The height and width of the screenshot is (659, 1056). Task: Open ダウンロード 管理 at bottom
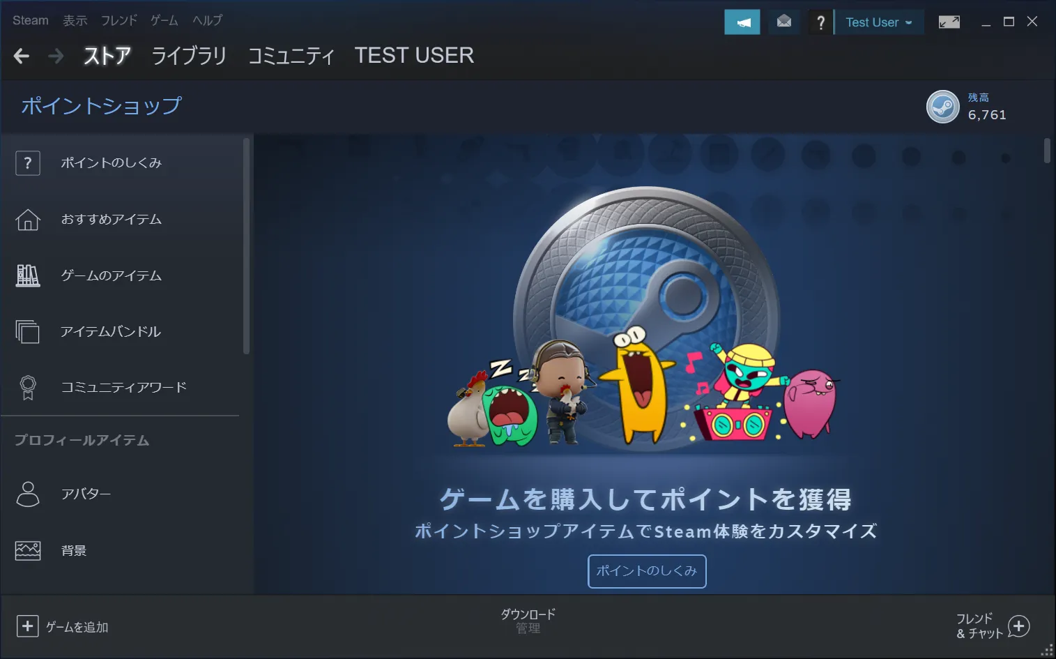[528, 621]
